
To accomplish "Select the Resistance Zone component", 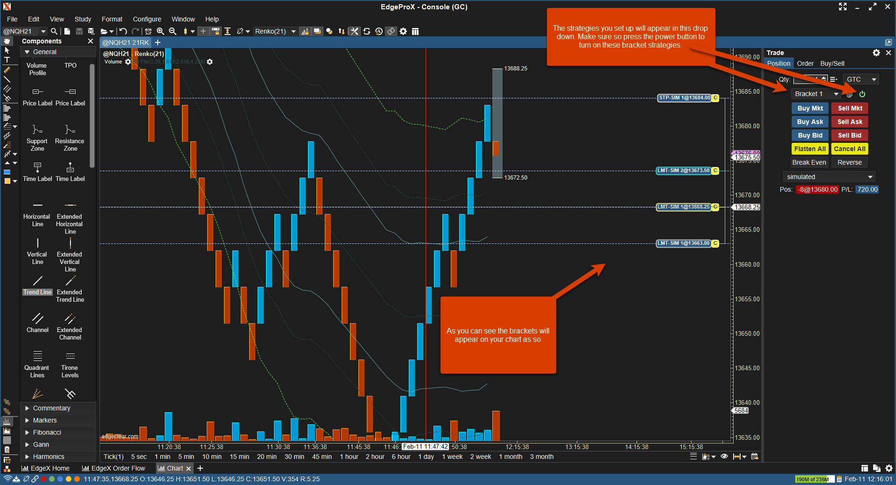I will coord(70,138).
